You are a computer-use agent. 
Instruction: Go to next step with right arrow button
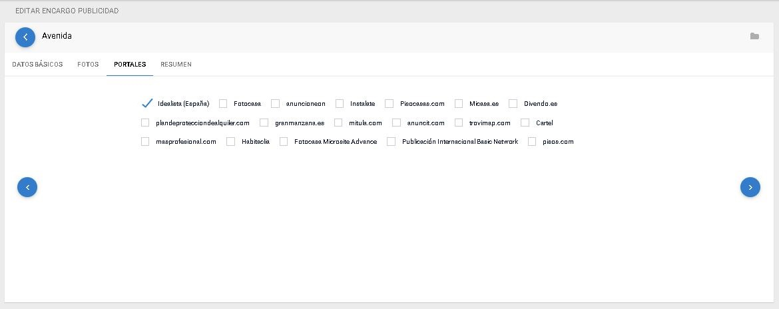750,187
